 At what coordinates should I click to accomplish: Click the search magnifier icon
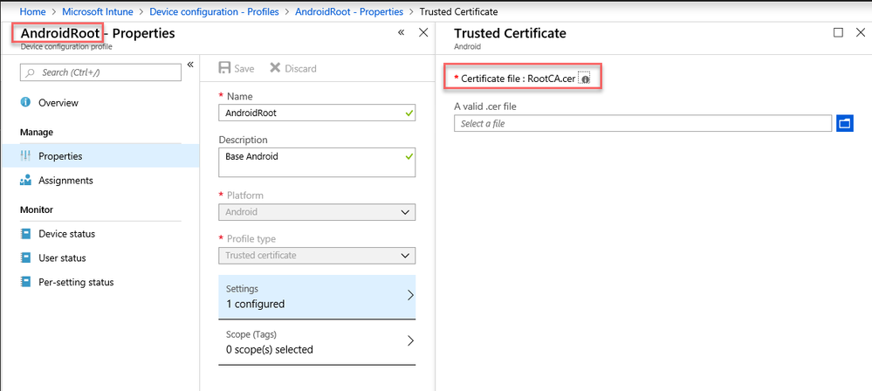point(31,72)
